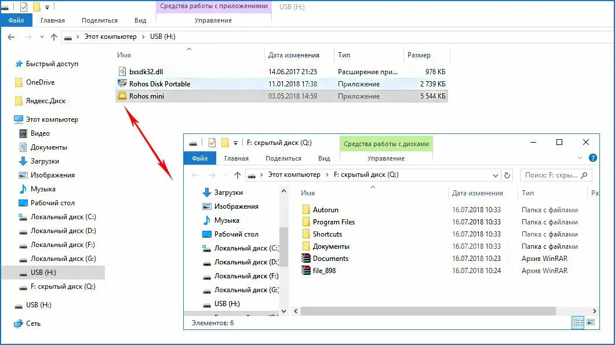
Task: Open Quick Access Toolbar dropdown in скрытый диск window
Action: click(x=235, y=143)
